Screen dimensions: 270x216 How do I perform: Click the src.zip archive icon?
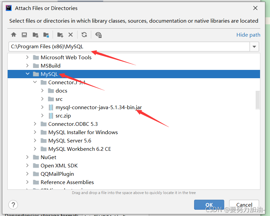tap(51, 116)
